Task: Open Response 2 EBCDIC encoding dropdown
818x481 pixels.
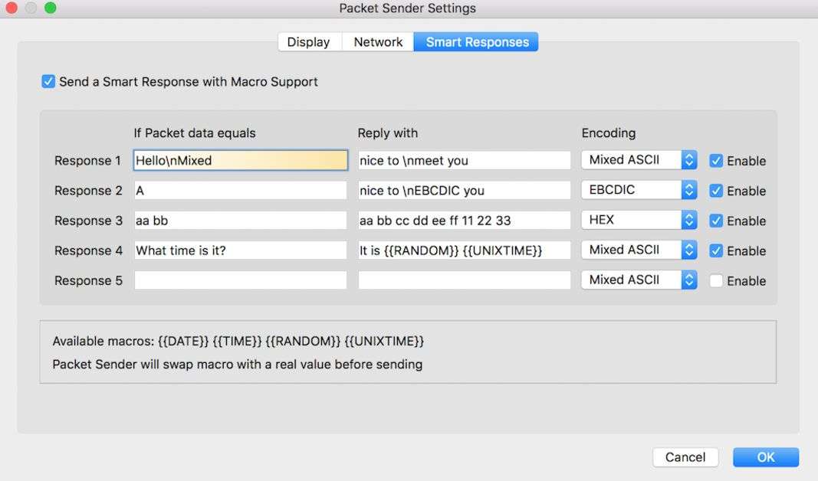Action: [639, 190]
